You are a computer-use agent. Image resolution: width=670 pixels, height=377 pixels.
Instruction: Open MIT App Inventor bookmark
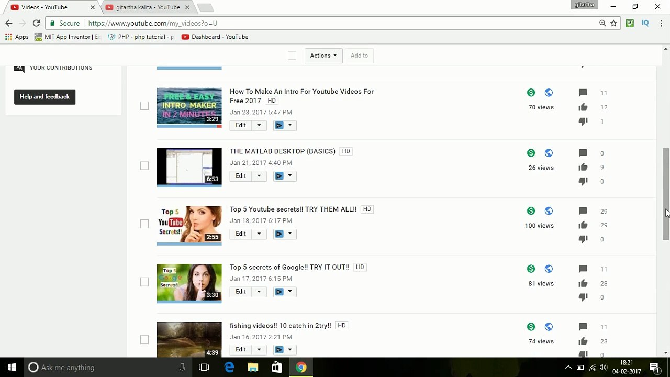coord(67,37)
